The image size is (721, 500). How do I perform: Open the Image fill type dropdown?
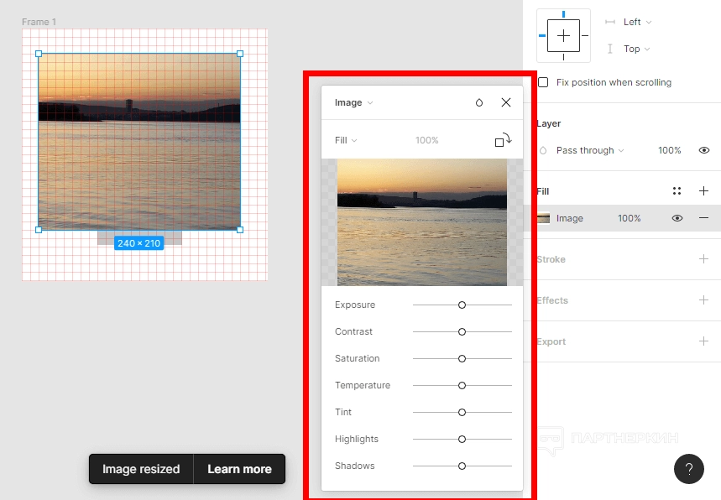tap(353, 102)
